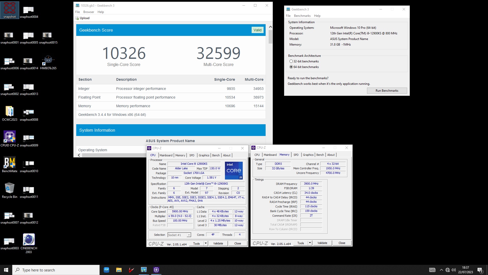
Task: Click Validate in left CPU-Z window
Action: pyautogui.click(x=218, y=243)
